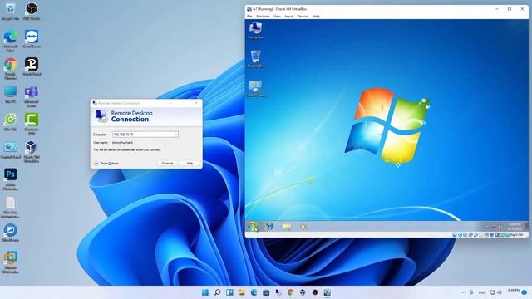Open the Task View icon on the taskbar
This screenshot has width=532, height=299.
tap(229, 292)
